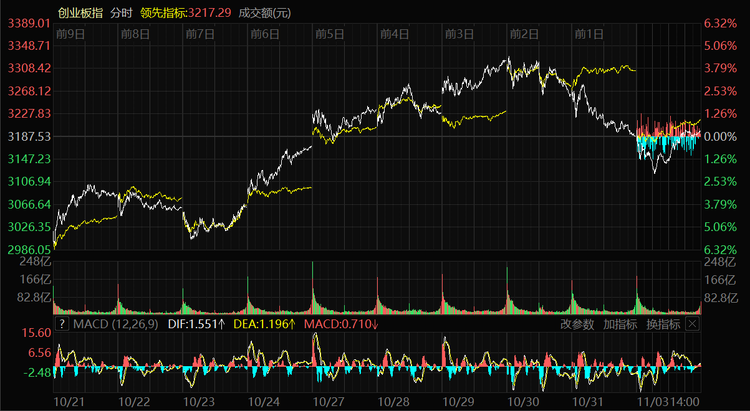Select the 前1日 day marker
The width and height of the screenshot is (750, 411).
(x=589, y=34)
